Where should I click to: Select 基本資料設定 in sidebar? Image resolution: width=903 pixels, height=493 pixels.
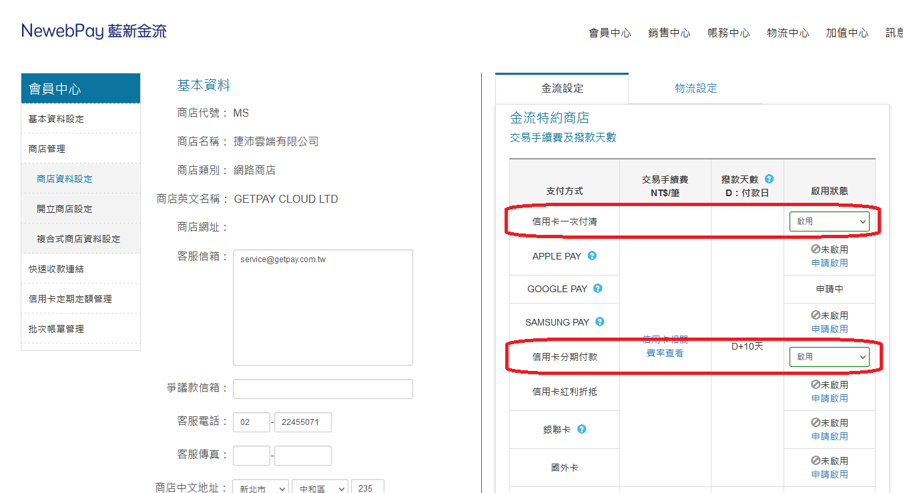coord(81,119)
